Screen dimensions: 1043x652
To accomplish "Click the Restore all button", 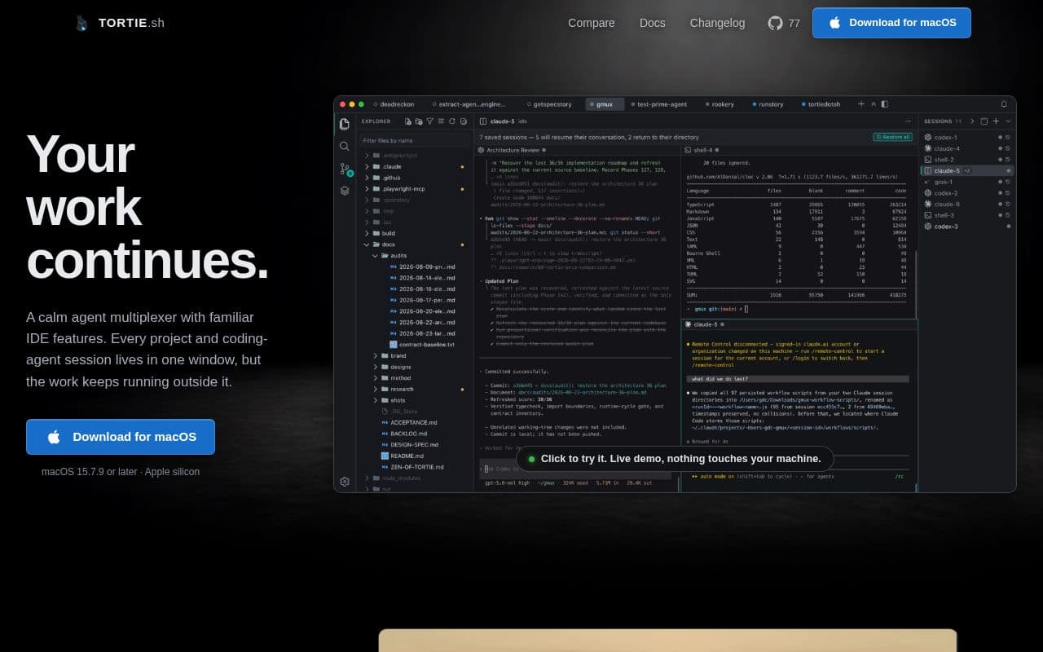I will pos(892,137).
